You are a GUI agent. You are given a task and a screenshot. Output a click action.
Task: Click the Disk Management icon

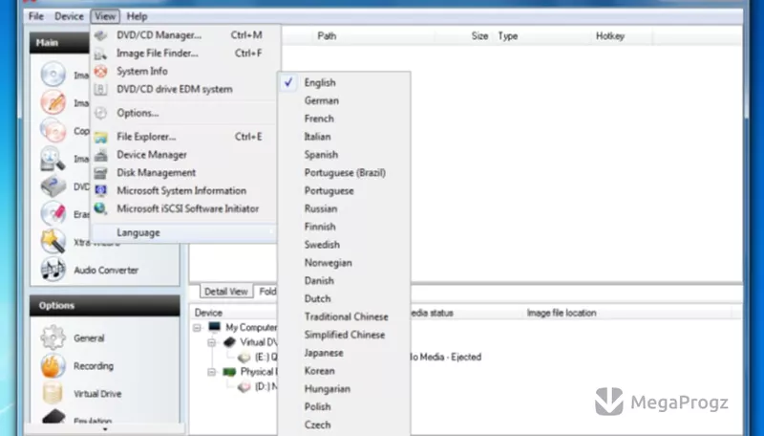click(x=101, y=173)
